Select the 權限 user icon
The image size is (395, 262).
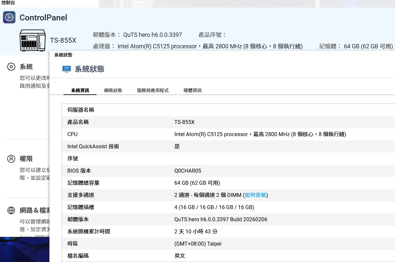pyautogui.click(x=11, y=159)
